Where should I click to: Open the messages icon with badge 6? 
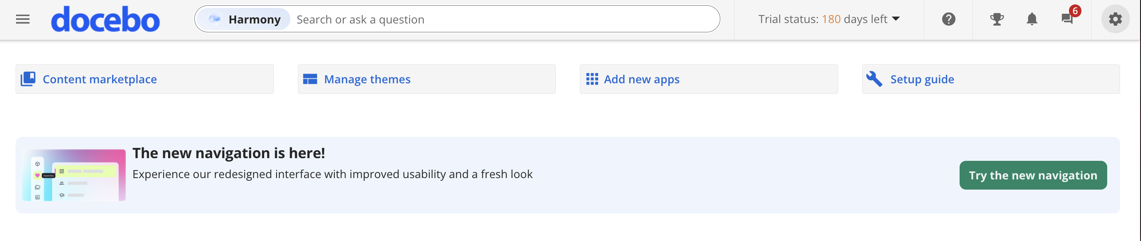coord(1067,19)
